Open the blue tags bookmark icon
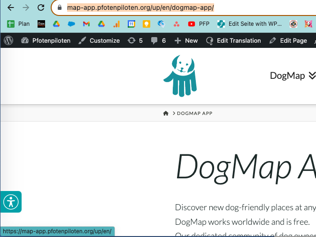316x237 pixels. click(x=162, y=24)
